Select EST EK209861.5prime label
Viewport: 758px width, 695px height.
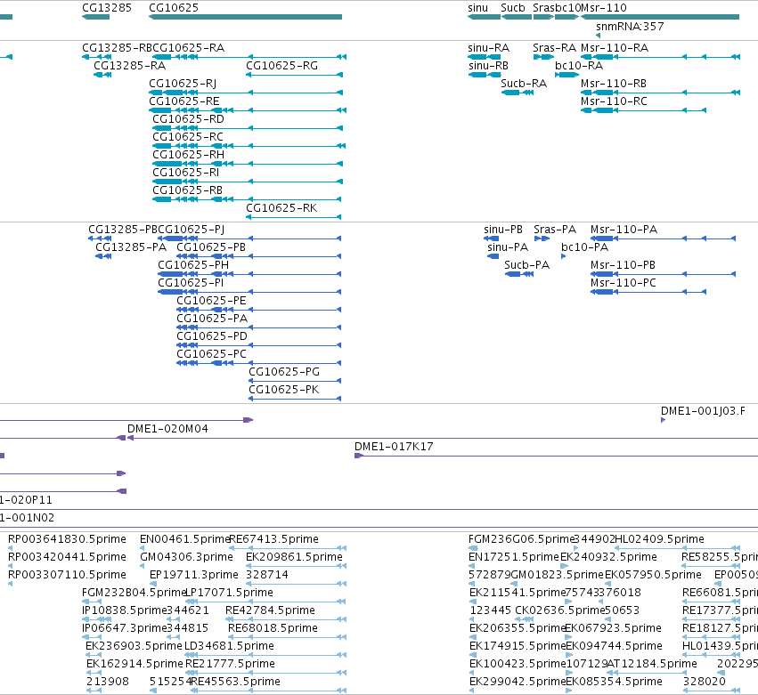tap(294, 557)
